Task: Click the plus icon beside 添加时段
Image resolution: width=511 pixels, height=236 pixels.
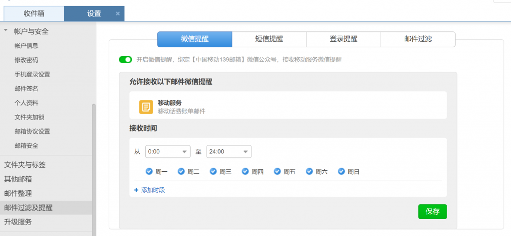Action: coord(136,190)
